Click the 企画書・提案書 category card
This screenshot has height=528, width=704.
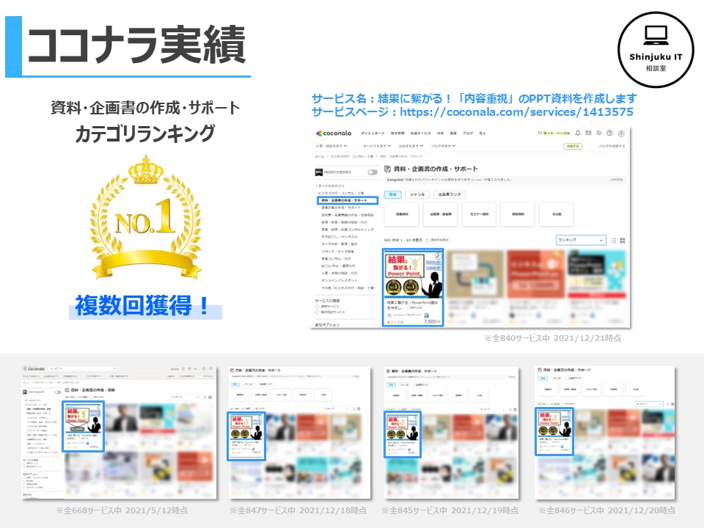[441, 214]
